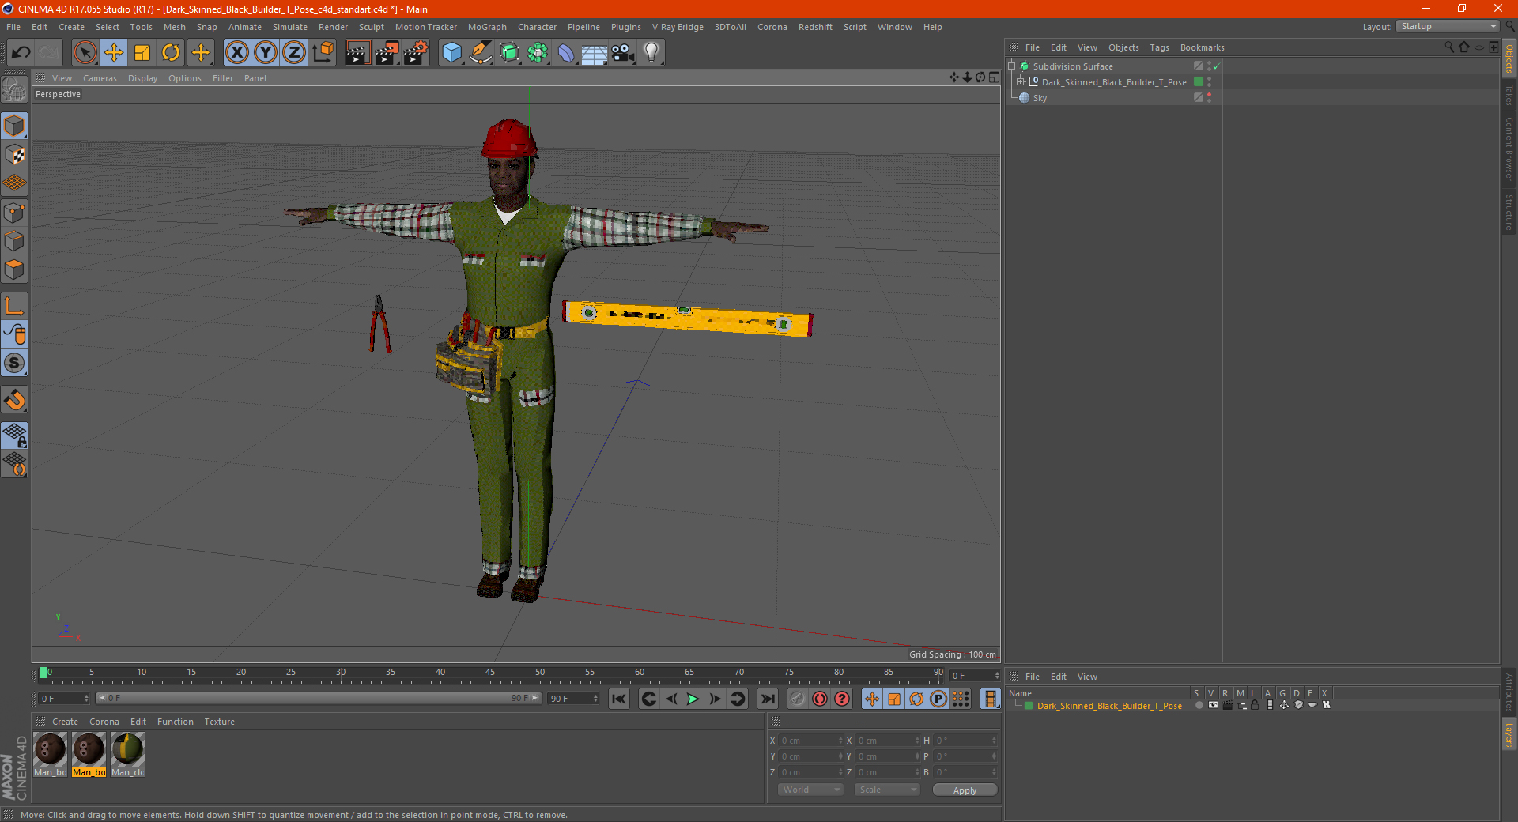Open the World coordinate dropdown
Viewport: 1518px width, 822px height.
[810, 790]
